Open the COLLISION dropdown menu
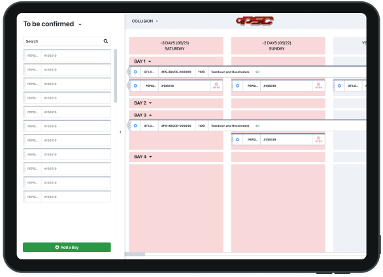Image resolution: width=383 pixels, height=277 pixels. (x=145, y=22)
